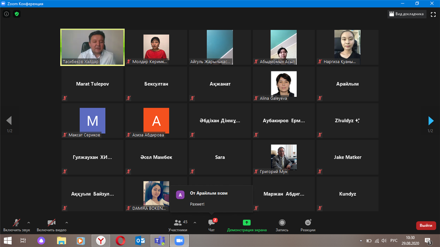
Task: Expand video options arrow beside camera
Action: point(67,222)
